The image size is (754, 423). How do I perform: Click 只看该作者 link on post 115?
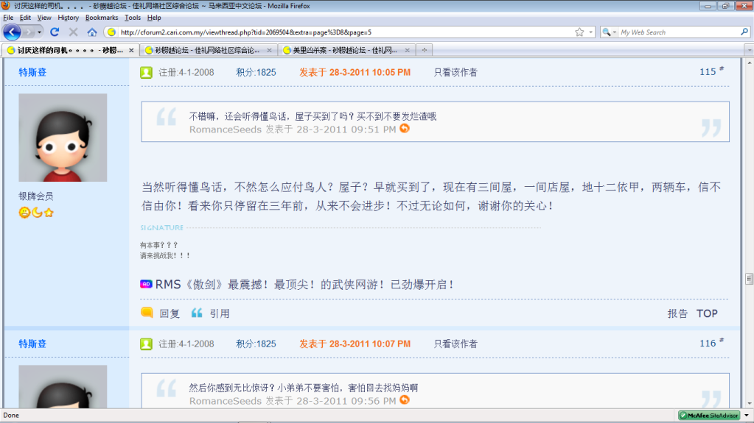pos(455,72)
